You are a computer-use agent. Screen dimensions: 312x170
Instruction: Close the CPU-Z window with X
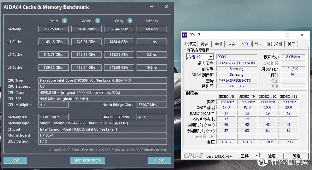pos(302,35)
